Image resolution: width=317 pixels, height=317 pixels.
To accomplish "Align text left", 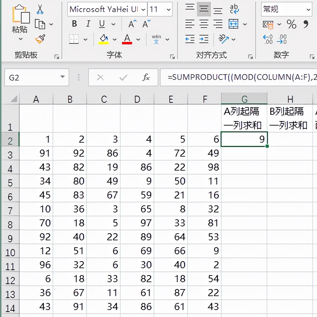I will pyautogui.click(x=190, y=24).
